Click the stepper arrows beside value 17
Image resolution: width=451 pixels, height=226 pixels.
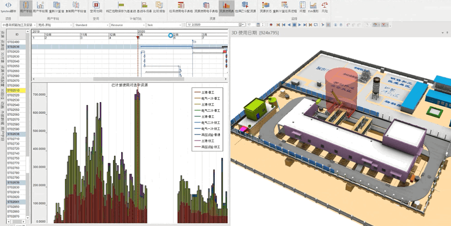pyautogui.click(x=263, y=25)
